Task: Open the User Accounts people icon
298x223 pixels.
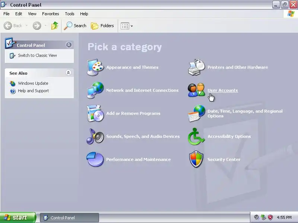Action: pos(196,90)
